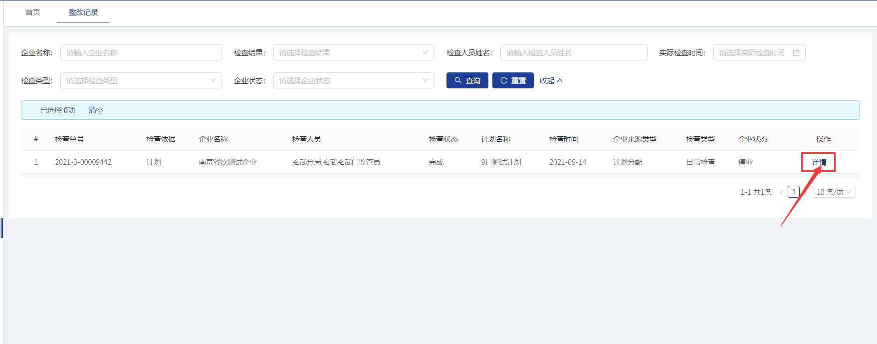877x344 pixels.
Task: Select inspection number 2021-3-00009442 cell
Action: tap(83, 162)
